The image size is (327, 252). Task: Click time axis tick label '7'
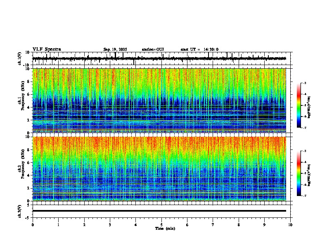coord(213,225)
